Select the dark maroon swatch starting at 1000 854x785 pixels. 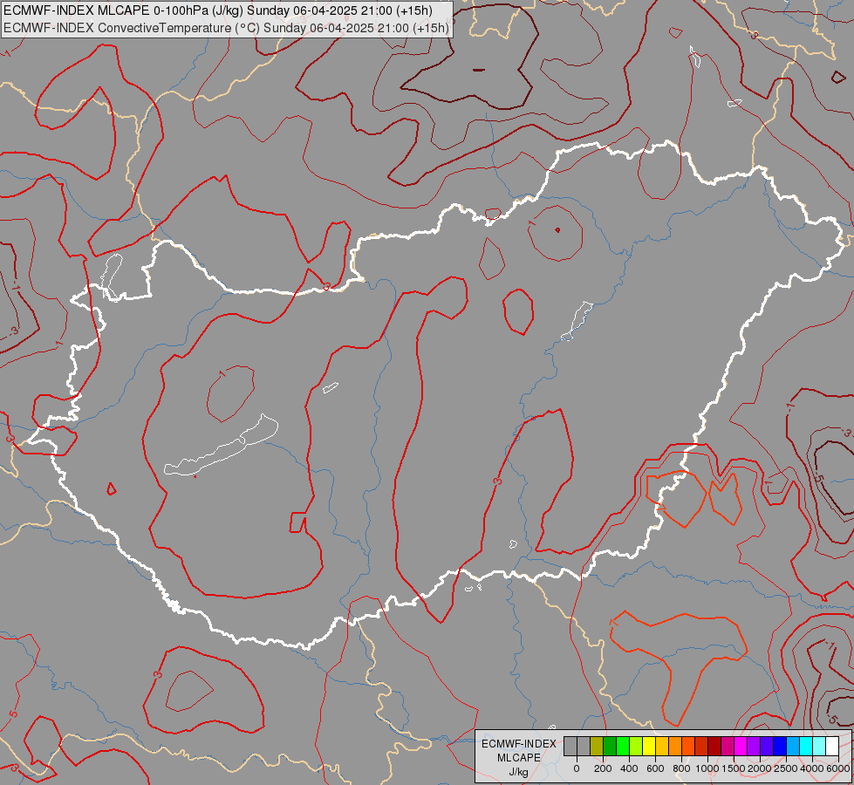tap(714, 746)
